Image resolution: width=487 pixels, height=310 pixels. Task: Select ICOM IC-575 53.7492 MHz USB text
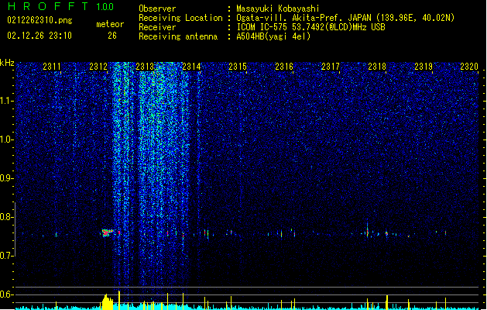(311, 27)
